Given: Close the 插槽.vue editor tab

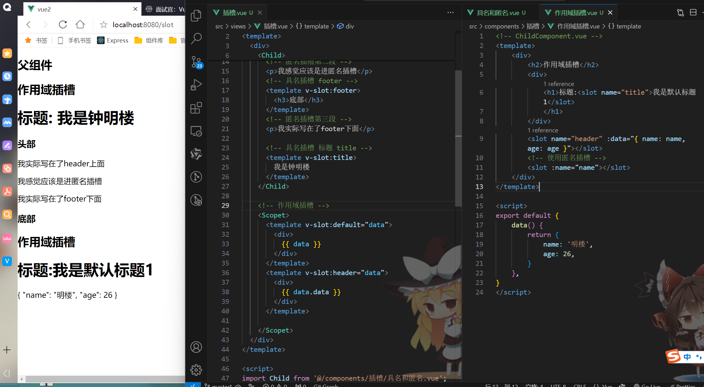Looking at the screenshot, I should pos(260,12).
